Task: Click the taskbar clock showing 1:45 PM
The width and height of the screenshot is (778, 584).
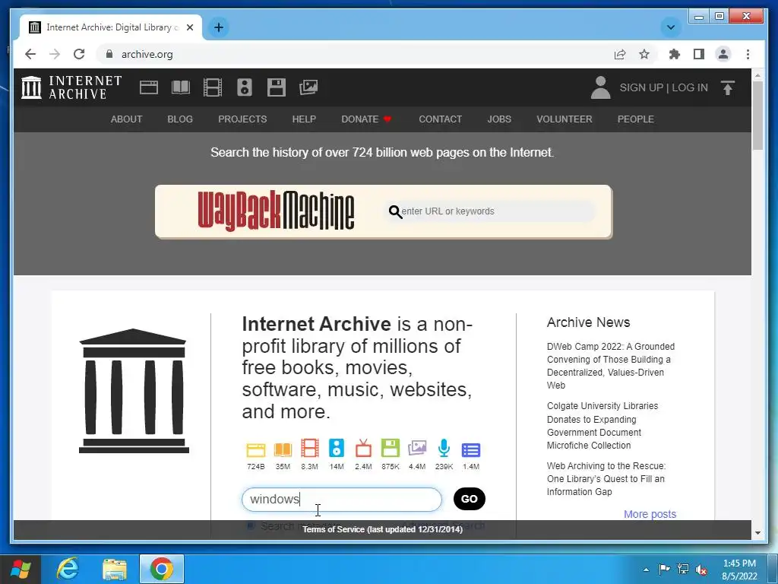Action: 739,570
